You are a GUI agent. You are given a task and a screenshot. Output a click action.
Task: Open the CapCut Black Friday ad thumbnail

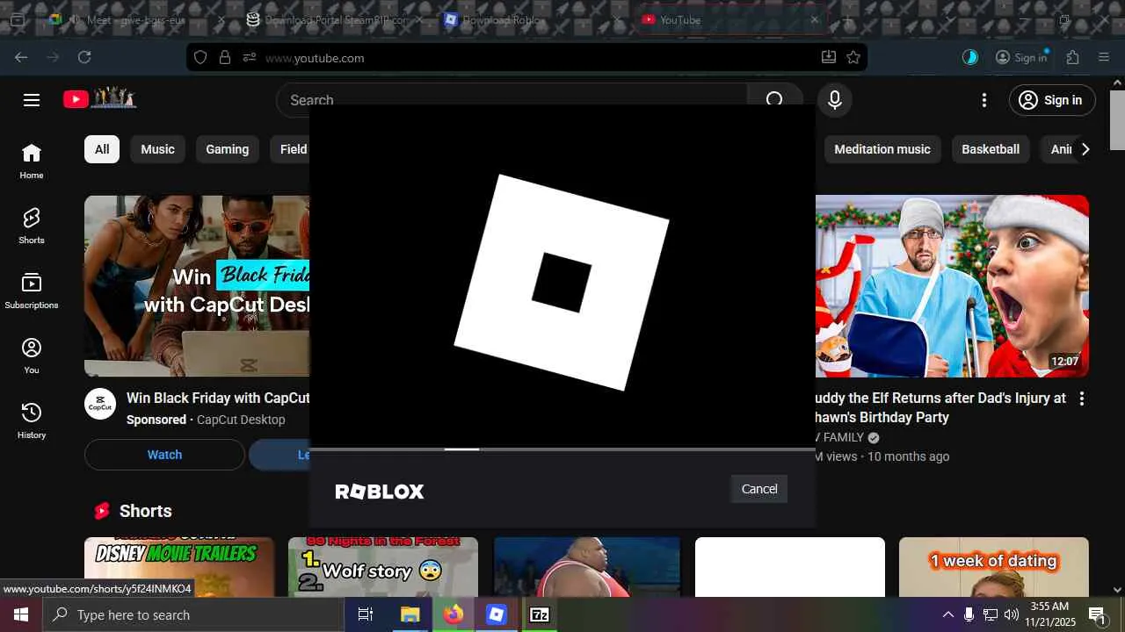197,286
